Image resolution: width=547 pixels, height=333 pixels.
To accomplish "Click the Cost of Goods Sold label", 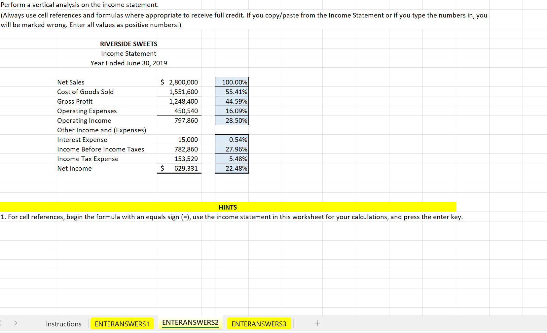I will click(85, 92).
